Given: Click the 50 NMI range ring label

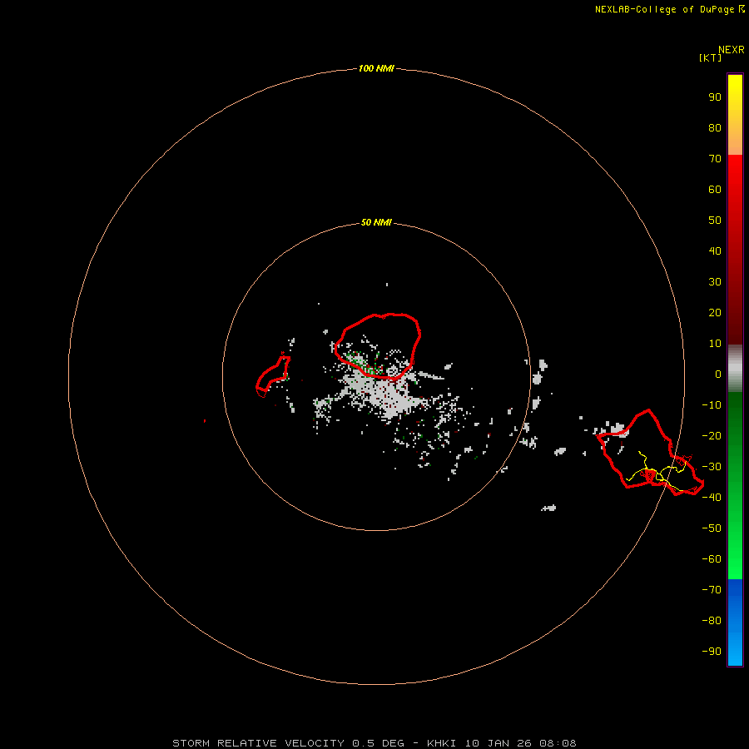Looking at the screenshot, I should pyautogui.click(x=376, y=222).
